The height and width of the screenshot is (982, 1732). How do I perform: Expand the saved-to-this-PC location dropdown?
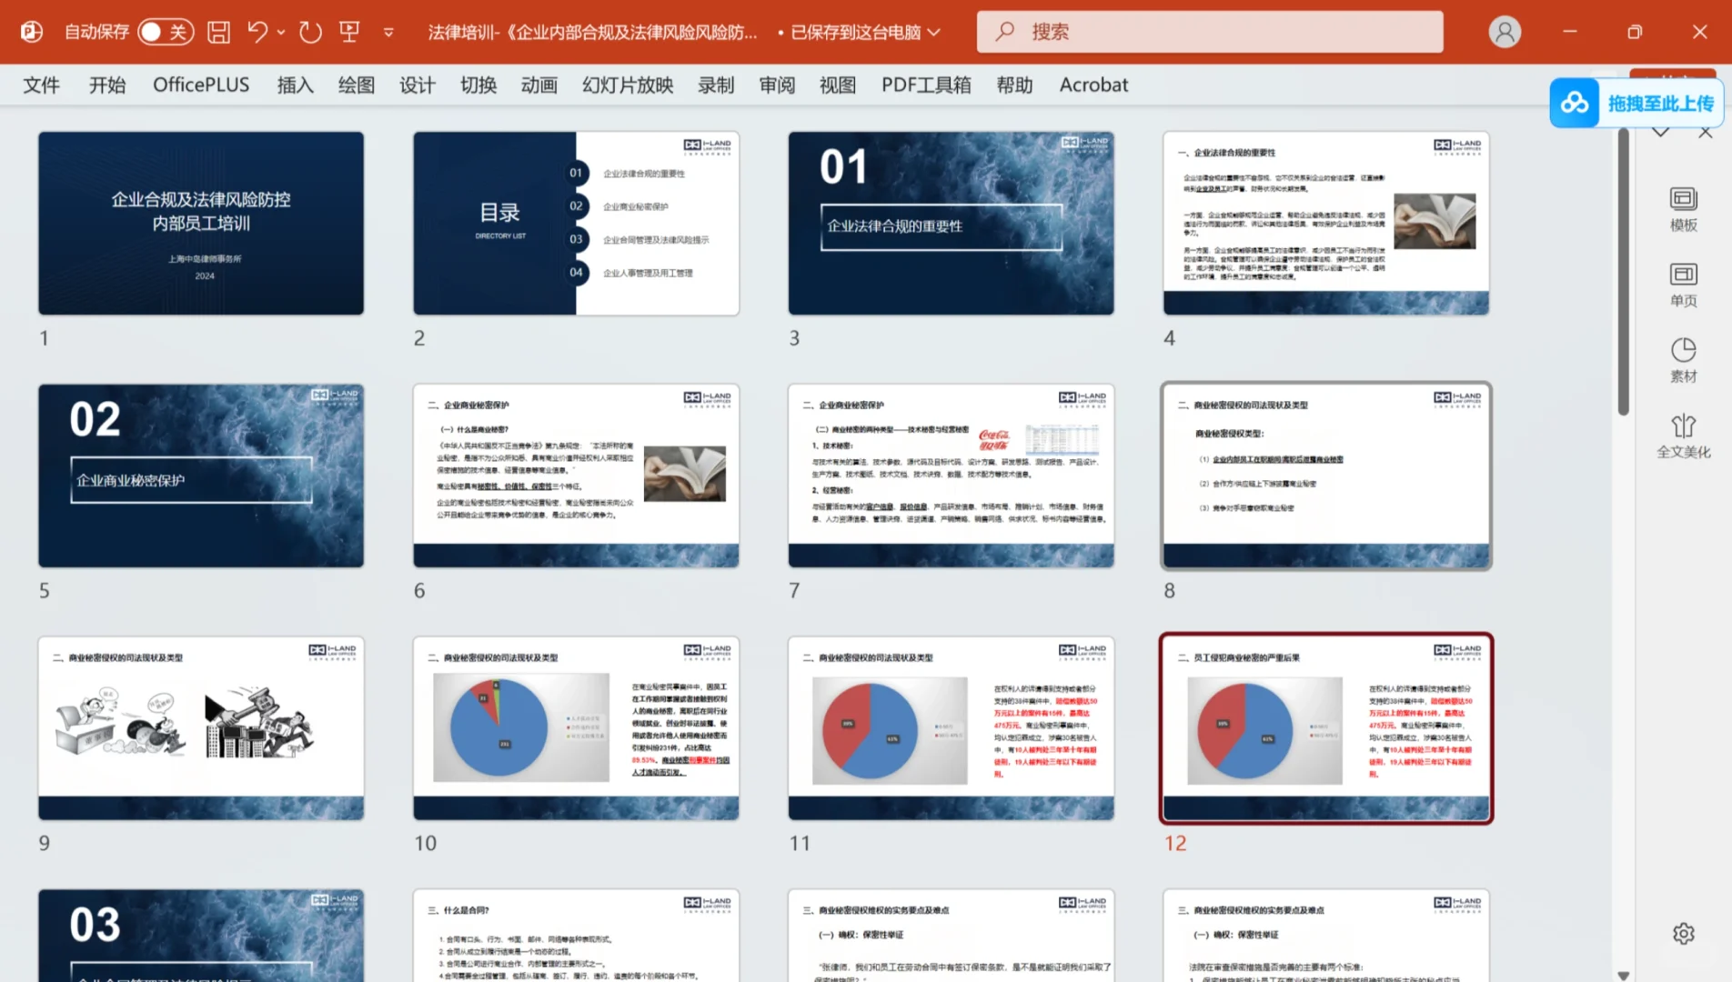pos(933,32)
